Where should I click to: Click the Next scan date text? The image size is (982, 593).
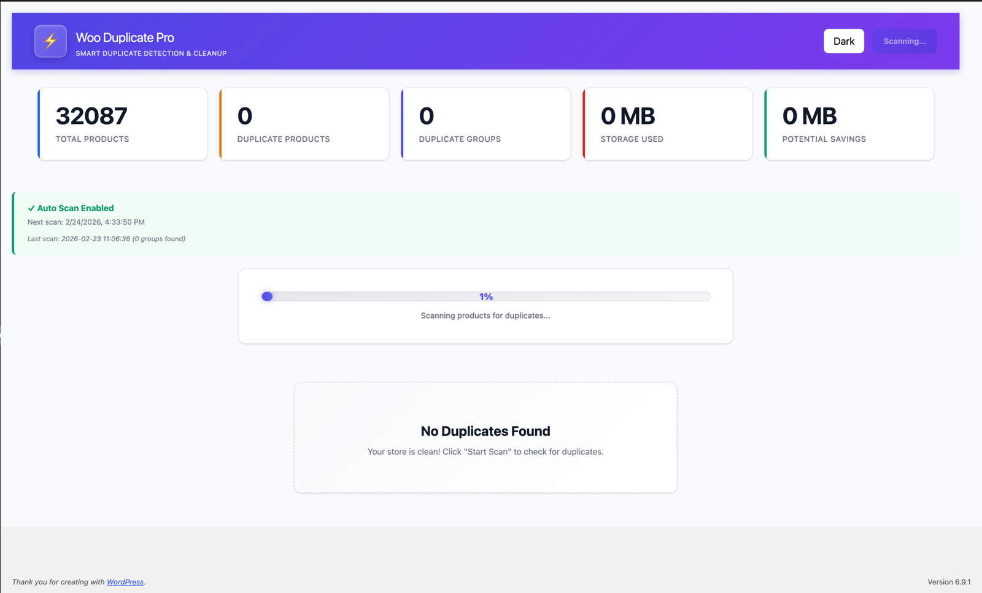(x=86, y=222)
